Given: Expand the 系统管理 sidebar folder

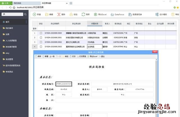Looking at the screenshot, I should click(9, 59).
